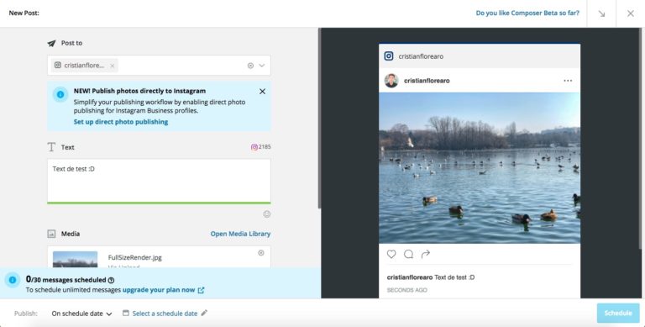Open the three-dot menu in post preview
The image size is (645, 327).
(568, 81)
